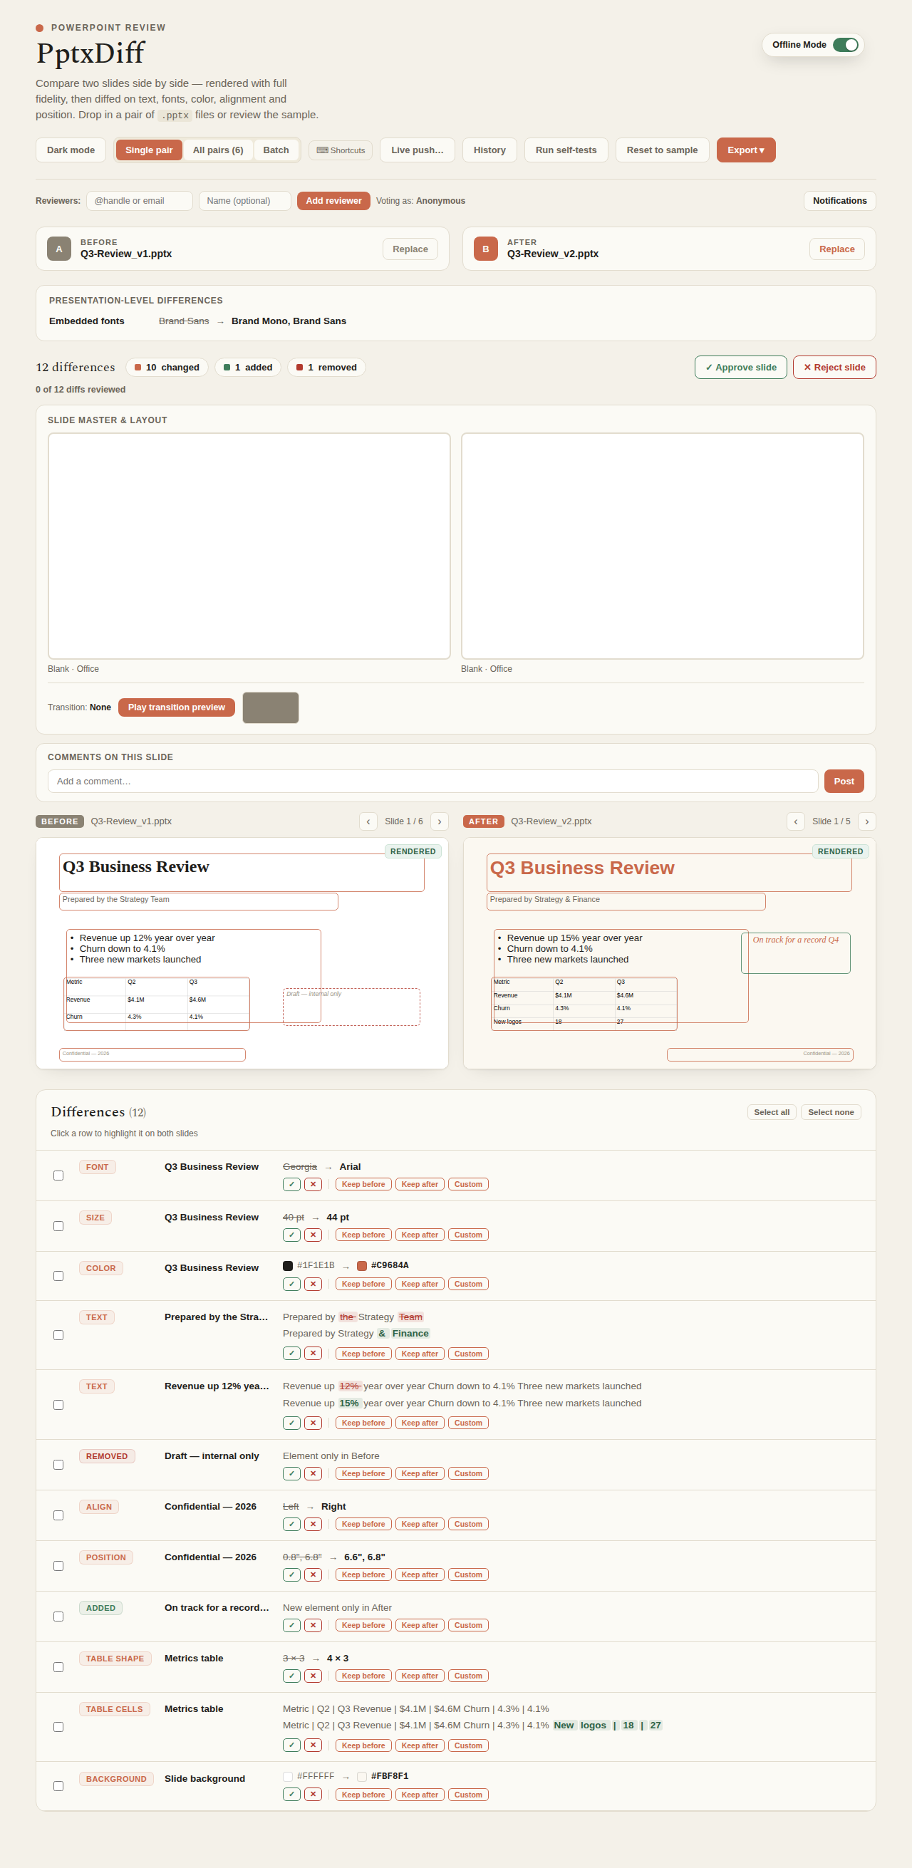Accept the SIZE change with checkmark
Viewport: 912px width, 1868px height.
coord(291,1235)
